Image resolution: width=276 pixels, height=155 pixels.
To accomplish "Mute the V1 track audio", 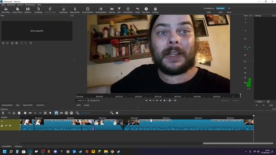I will [x=6, y=126].
